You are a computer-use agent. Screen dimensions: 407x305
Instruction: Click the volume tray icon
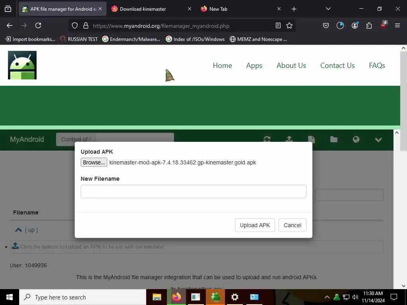click(x=355, y=297)
